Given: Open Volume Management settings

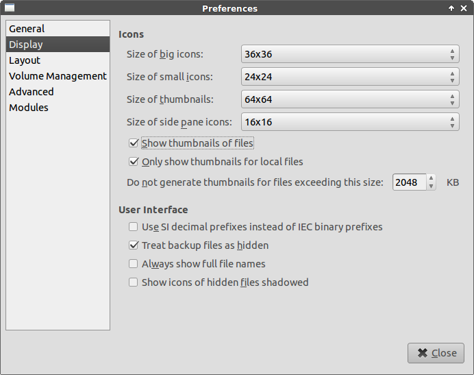Looking at the screenshot, I should tap(58, 76).
